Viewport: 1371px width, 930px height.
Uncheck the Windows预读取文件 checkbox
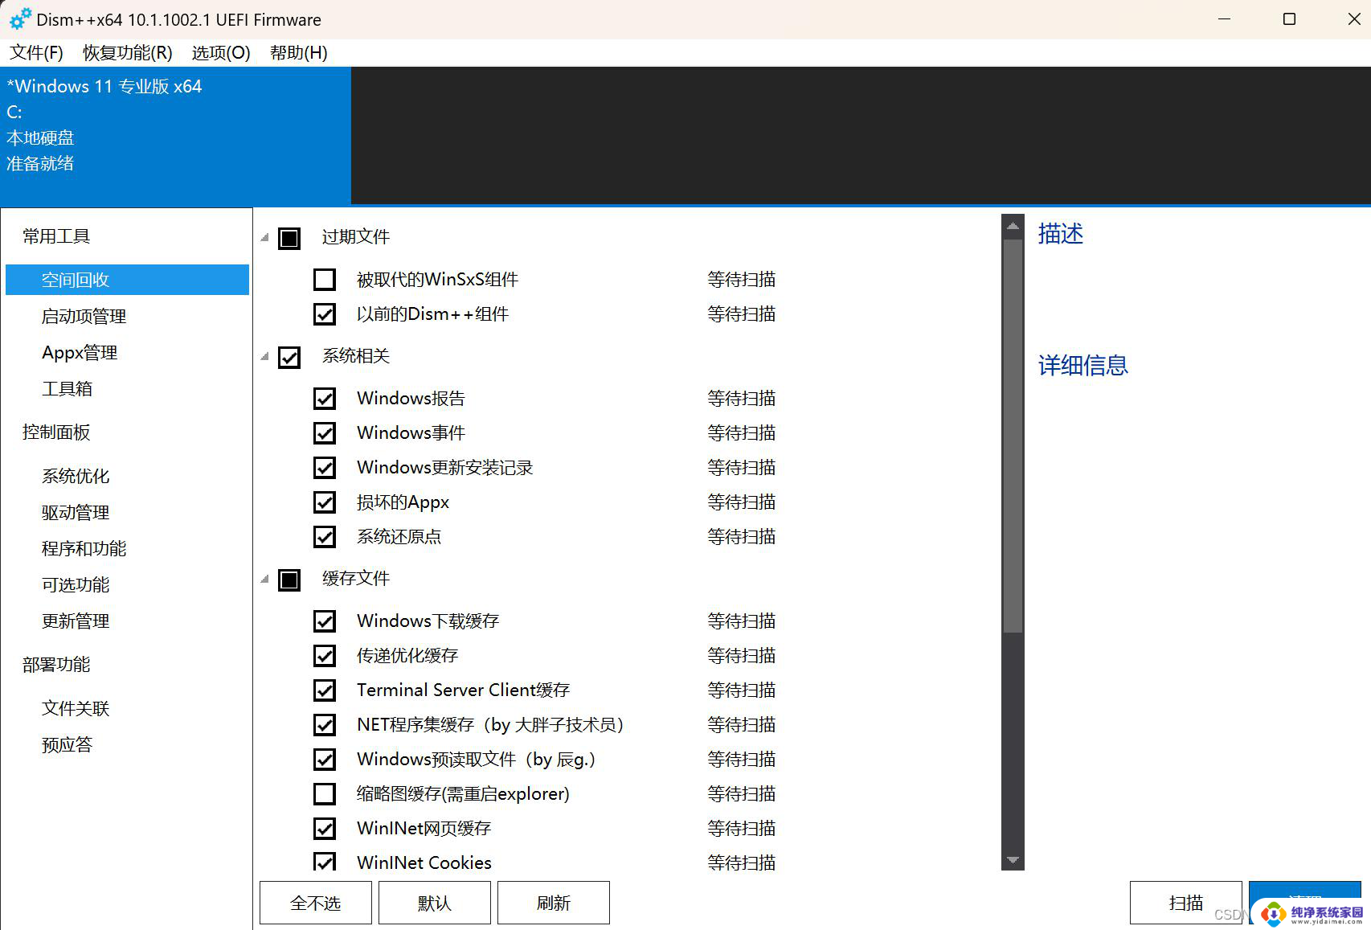325,760
